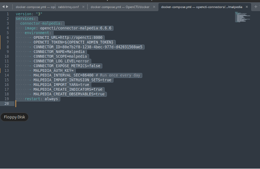Select docker-compose.yml — opencti-connectors malpedia tab
The height and width of the screenshot is (169, 260).
(202, 7)
